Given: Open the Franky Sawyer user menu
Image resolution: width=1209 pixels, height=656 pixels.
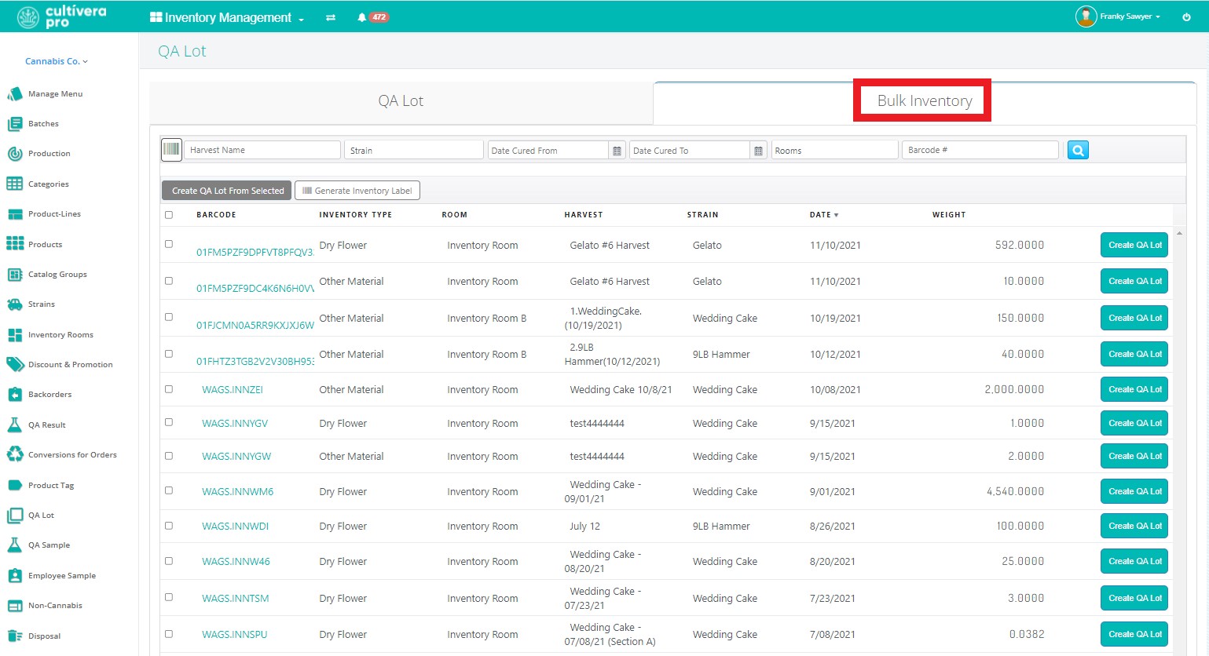Looking at the screenshot, I should 1119,16.
